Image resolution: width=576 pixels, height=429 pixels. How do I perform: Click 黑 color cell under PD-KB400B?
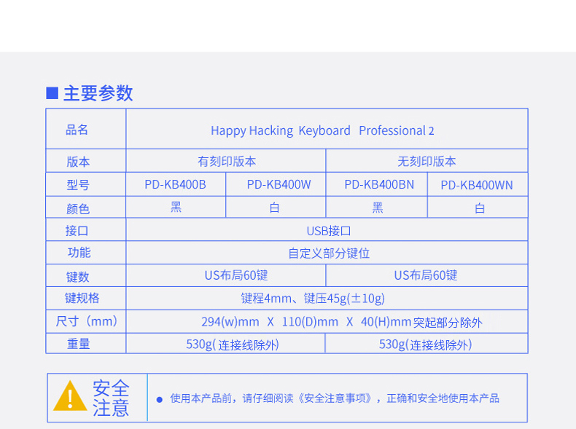point(176,208)
